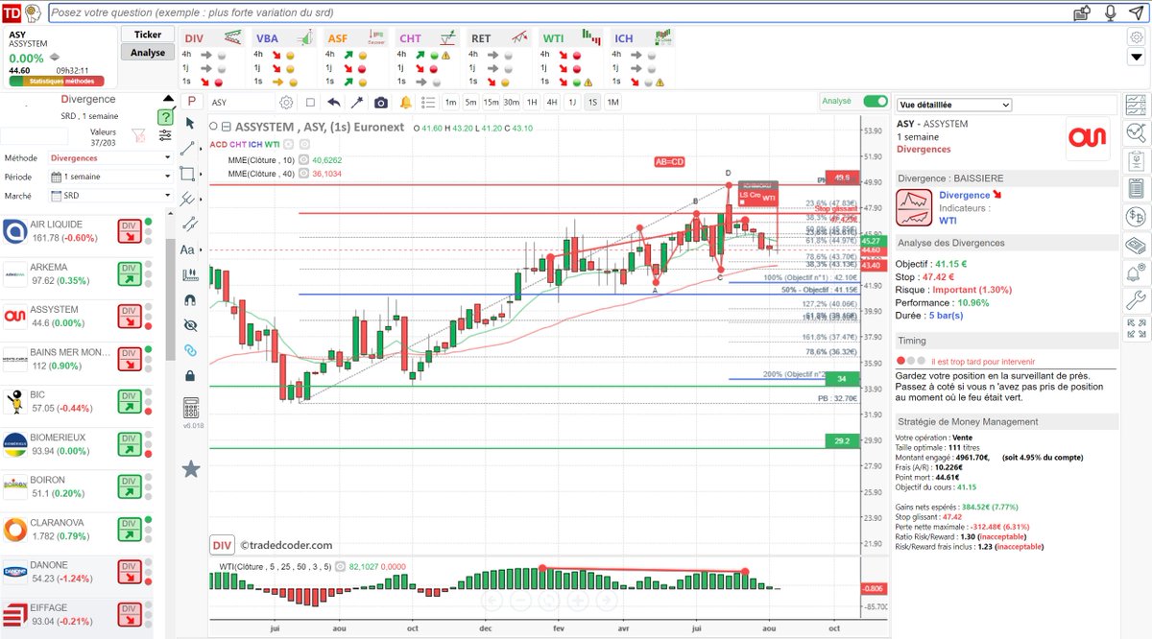
Task: Click the Analyse button near Ticker
Action: [148, 52]
